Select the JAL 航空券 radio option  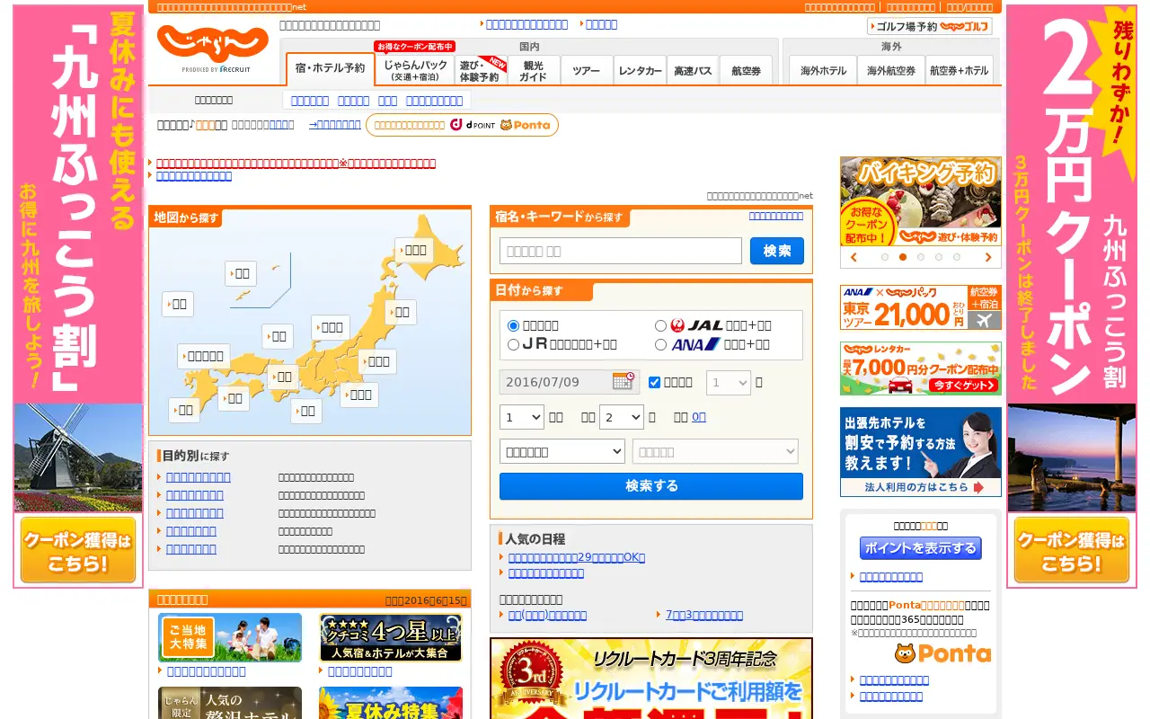pos(660,325)
